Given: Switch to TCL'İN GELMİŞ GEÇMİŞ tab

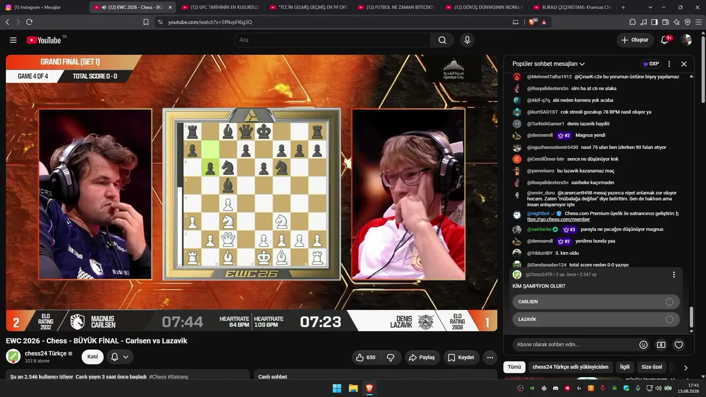Looking at the screenshot, I should coord(309,7).
